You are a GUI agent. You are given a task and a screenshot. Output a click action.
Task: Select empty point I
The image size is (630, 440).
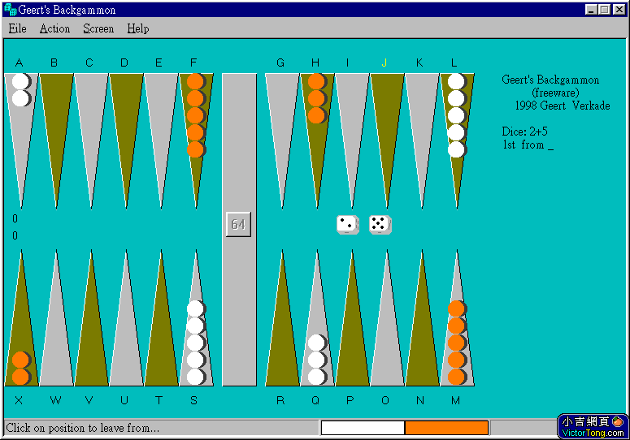pyautogui.click(x=352, y=141)
